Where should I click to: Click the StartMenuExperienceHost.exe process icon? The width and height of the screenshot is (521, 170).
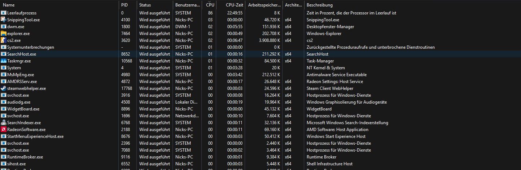tap(4, 136)
